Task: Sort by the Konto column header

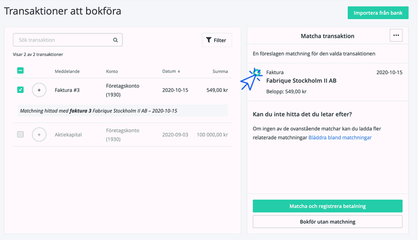Action: tap(112, 71)
